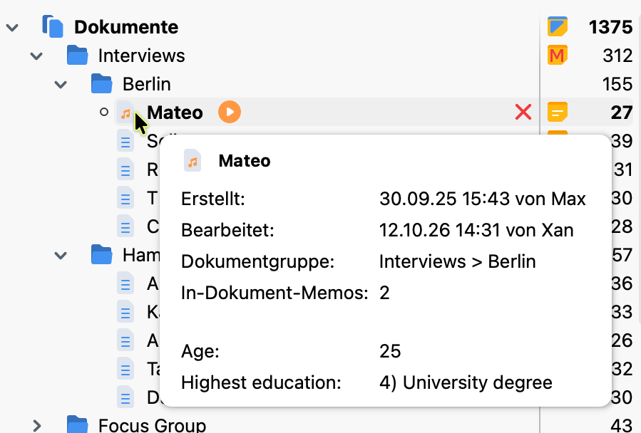
Task: Select the Berlin folder label
Action: click(147, 84)
